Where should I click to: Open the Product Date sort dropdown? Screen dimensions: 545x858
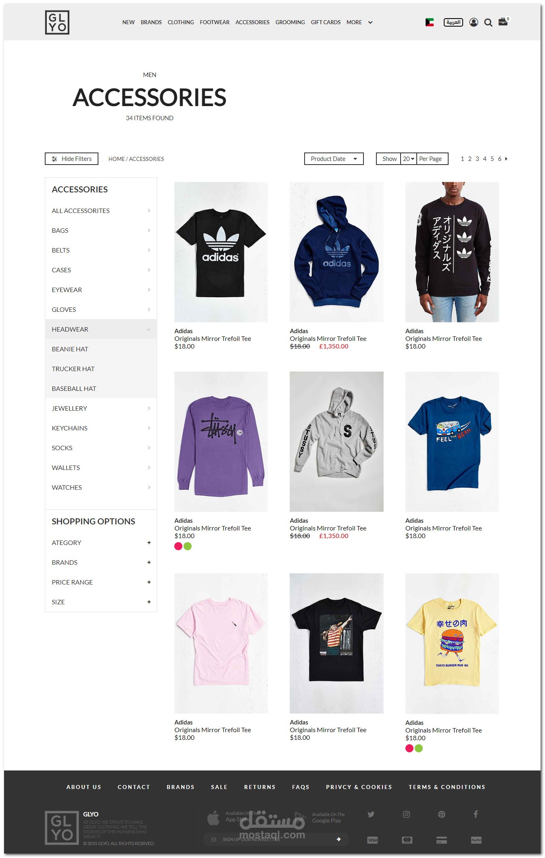334,159
